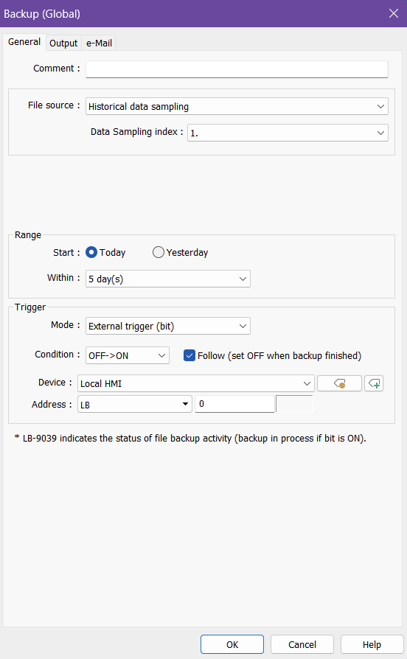
Task: Expand the trigger Mode dropdown
Action: [168, 326]
